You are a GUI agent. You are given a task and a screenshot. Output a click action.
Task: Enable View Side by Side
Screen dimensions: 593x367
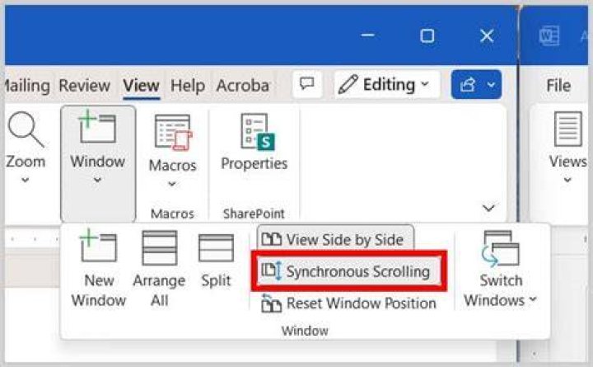[x=335, y=239]
